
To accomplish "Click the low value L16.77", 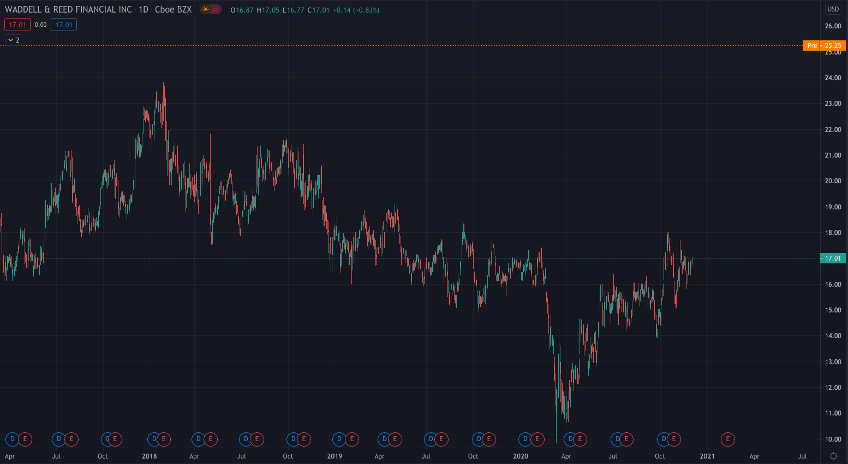I will [x=293, y=10].
